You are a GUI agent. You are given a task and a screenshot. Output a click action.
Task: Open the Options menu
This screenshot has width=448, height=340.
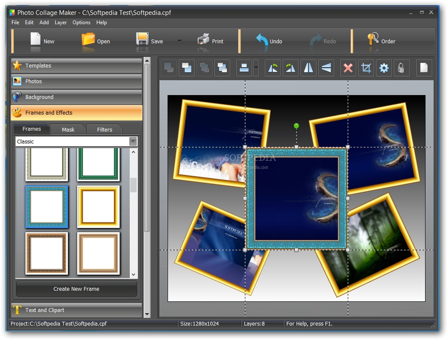click(81, 22)
